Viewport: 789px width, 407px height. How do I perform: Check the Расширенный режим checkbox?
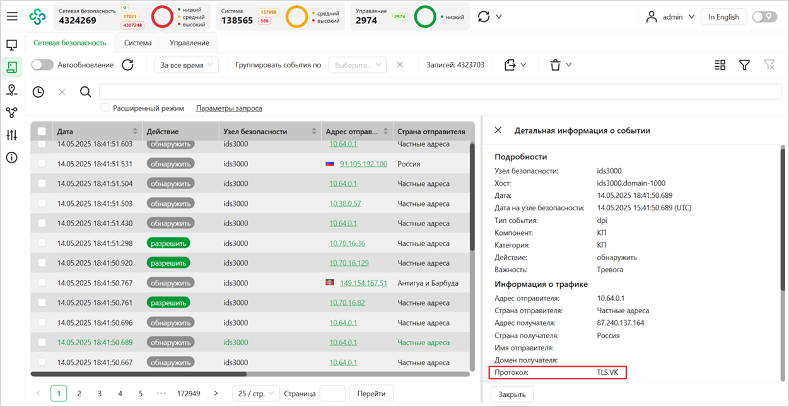click(x=105, y=108)
